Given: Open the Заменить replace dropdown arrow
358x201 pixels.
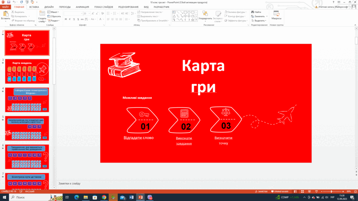Looking at the screenshot, I should click(x=267, y=16).
